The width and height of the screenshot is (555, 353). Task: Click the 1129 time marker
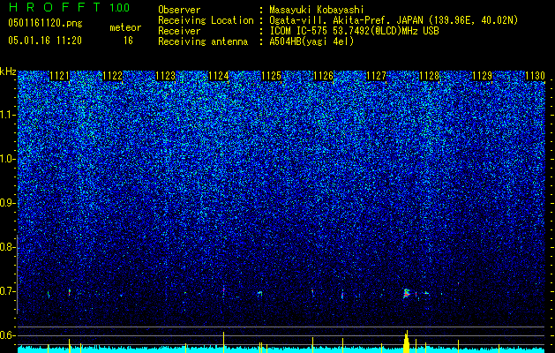[x=483, y=76]
